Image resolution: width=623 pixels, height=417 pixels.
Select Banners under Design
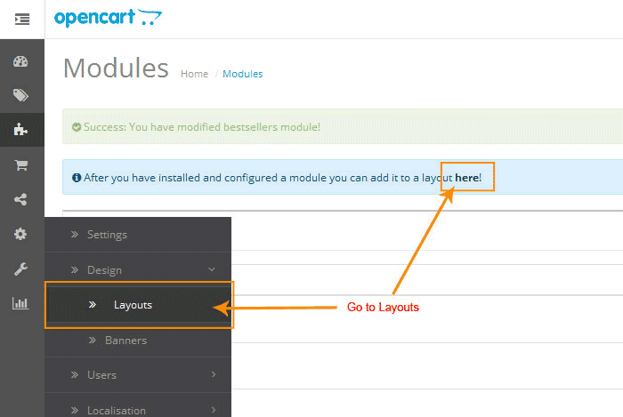tap(138, 340)
